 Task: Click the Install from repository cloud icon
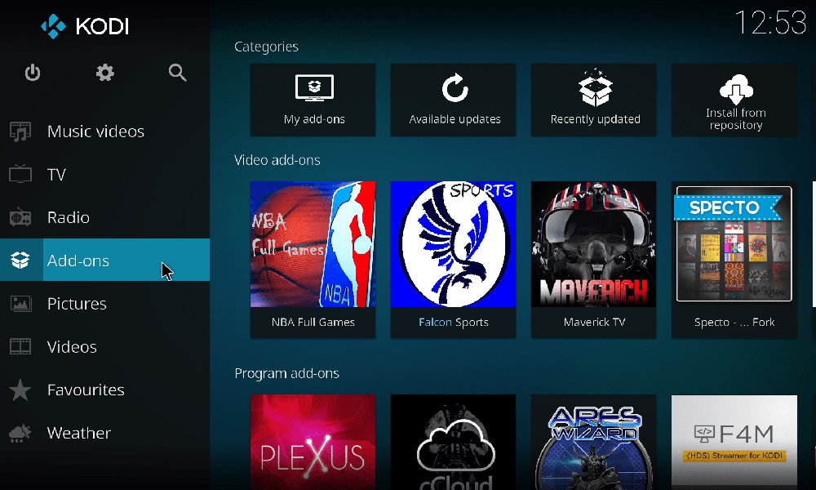736,88
